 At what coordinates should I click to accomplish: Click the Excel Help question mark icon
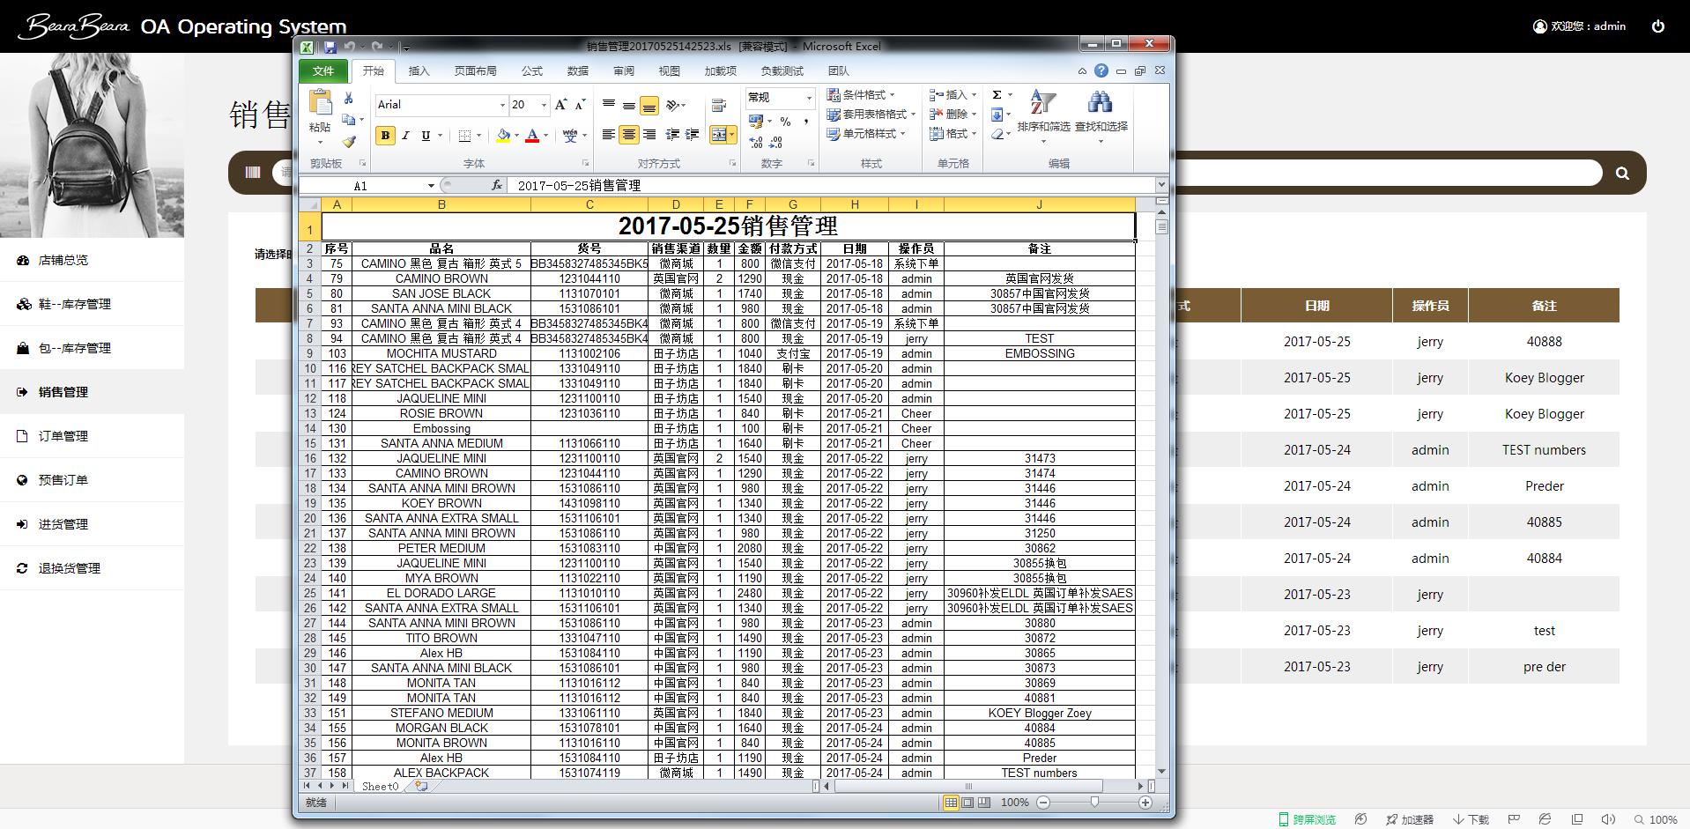point(1101,70)
